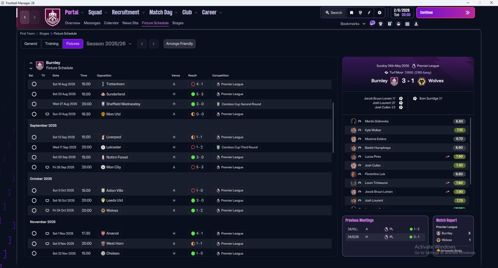Click the First Team breadcrumb link
Viewport: 498px width, 268px height.
tap(28, 33)
